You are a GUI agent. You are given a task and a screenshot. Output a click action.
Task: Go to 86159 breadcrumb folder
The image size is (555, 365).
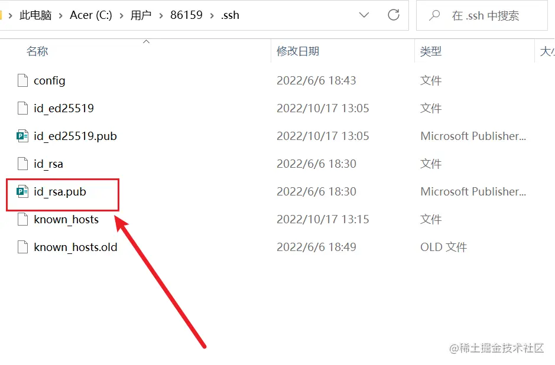[186, 15]
